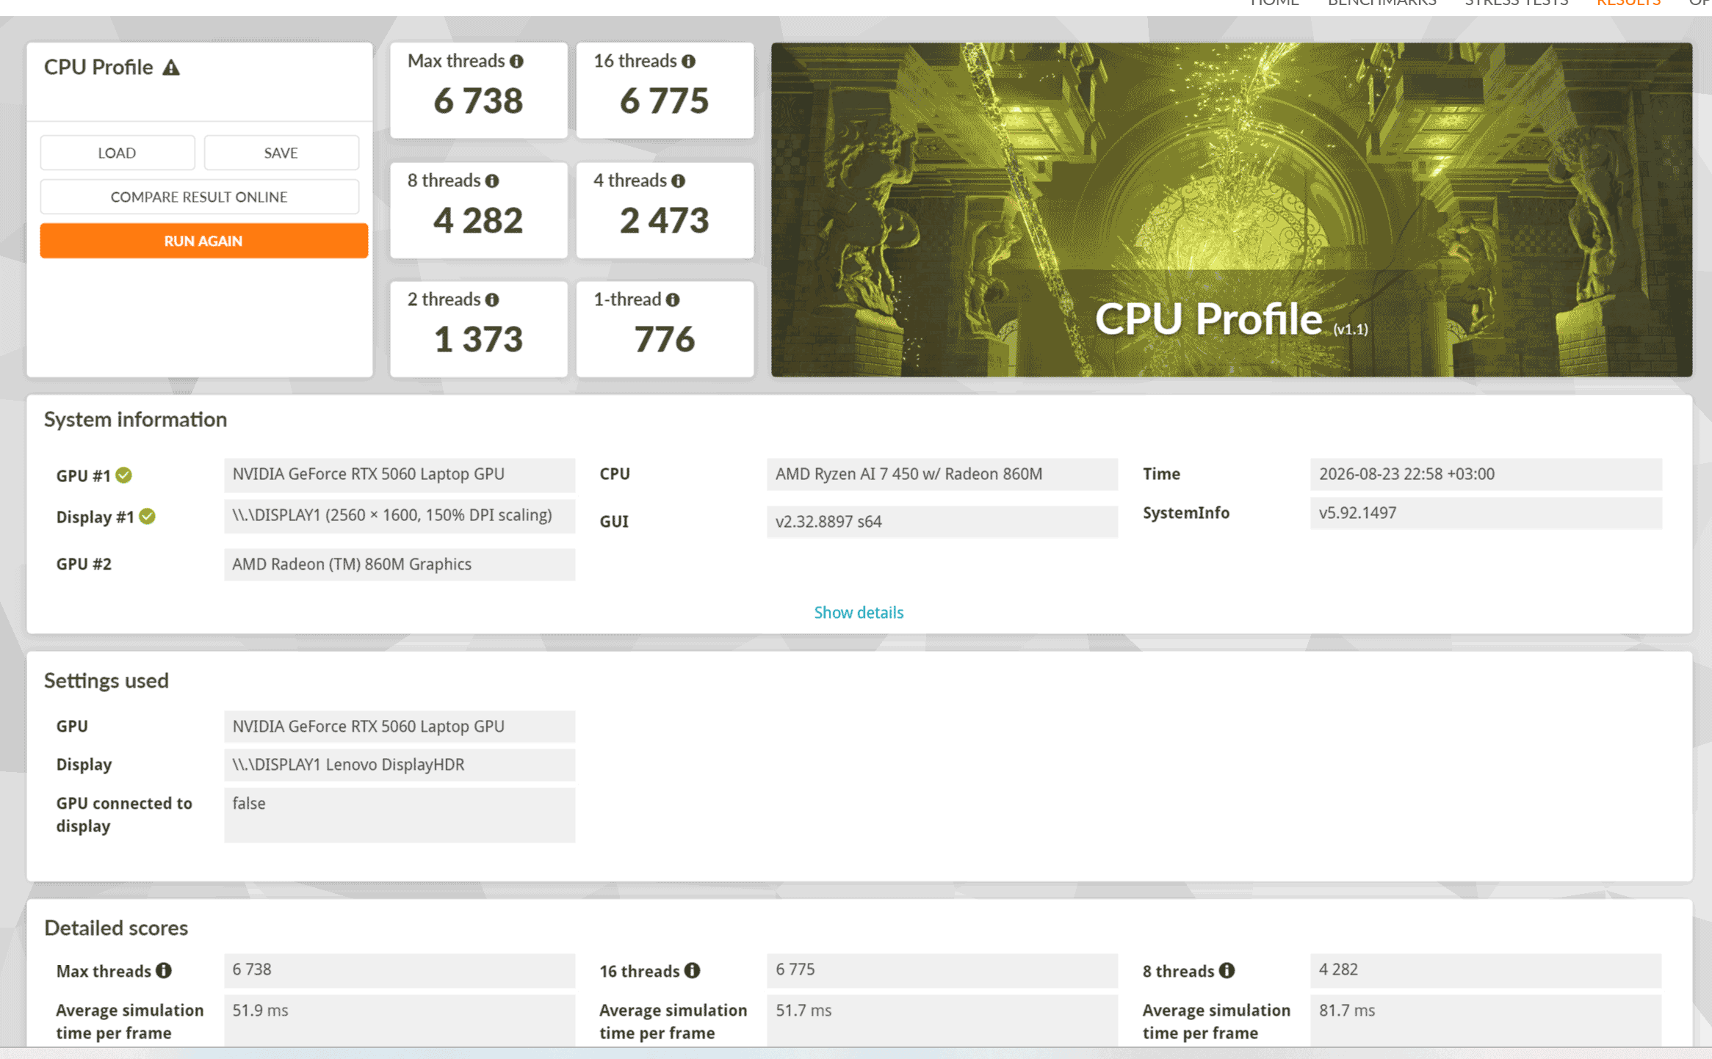Click info icon beside 8 threads in Detailed scores
This screenshot has width=1712, height=1059.
[1227, 970]
